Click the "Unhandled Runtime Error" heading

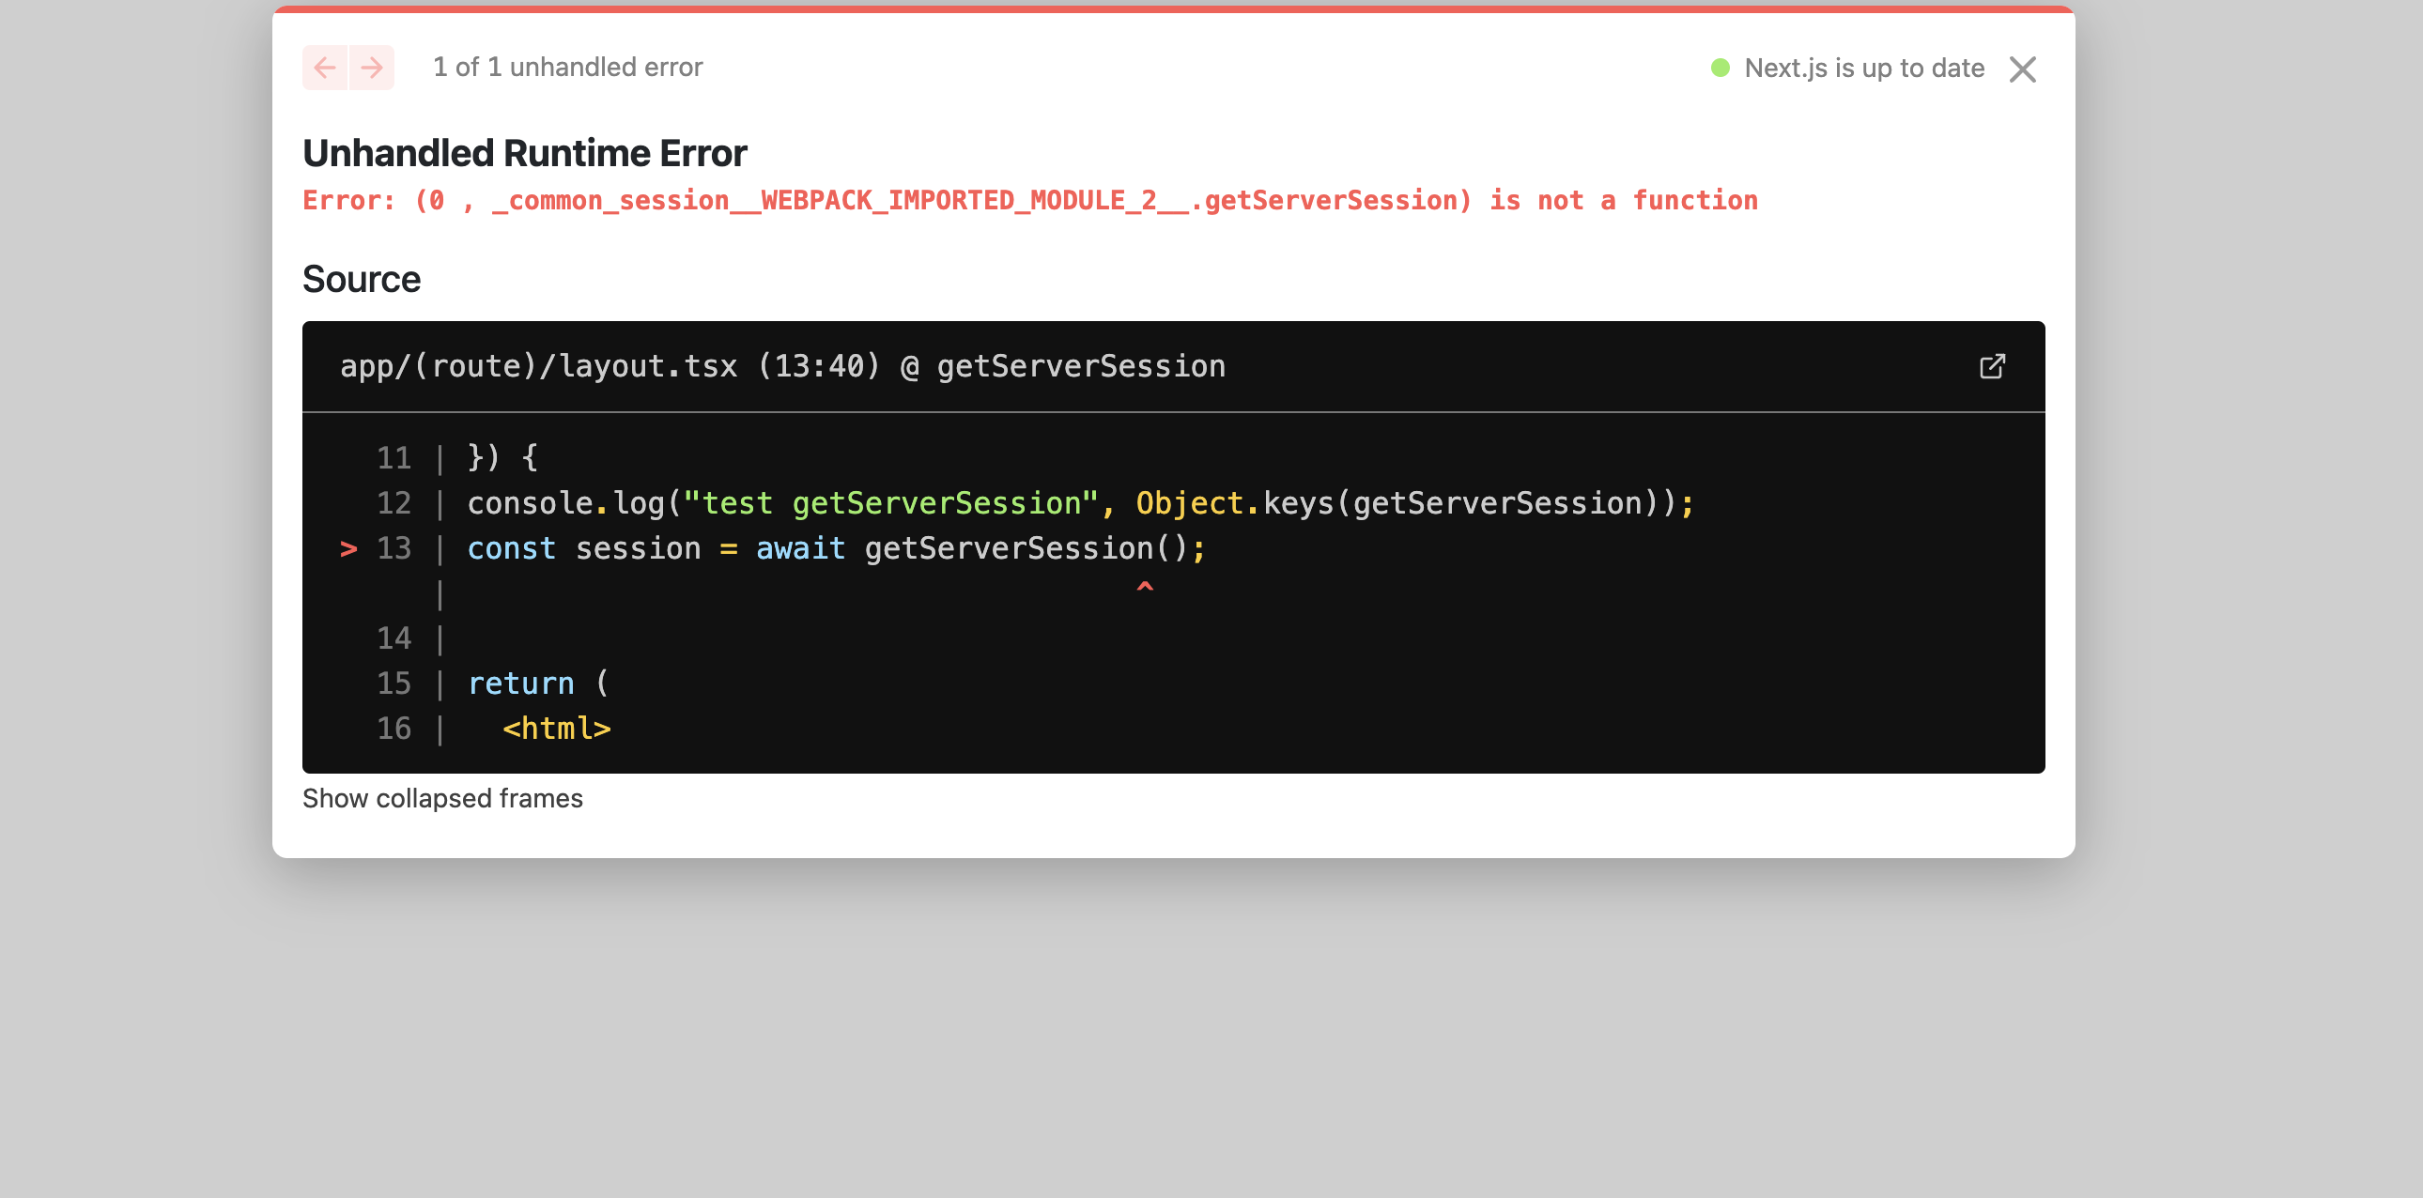524,153
